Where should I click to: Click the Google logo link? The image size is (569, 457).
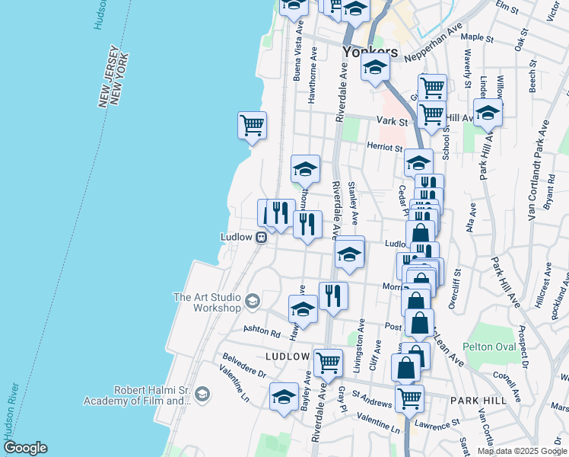coord(24,448)
